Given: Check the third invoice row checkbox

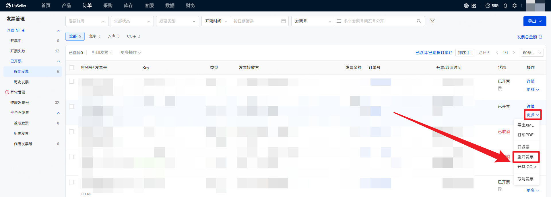Looking at the screenshot, I should click(71, 132).
